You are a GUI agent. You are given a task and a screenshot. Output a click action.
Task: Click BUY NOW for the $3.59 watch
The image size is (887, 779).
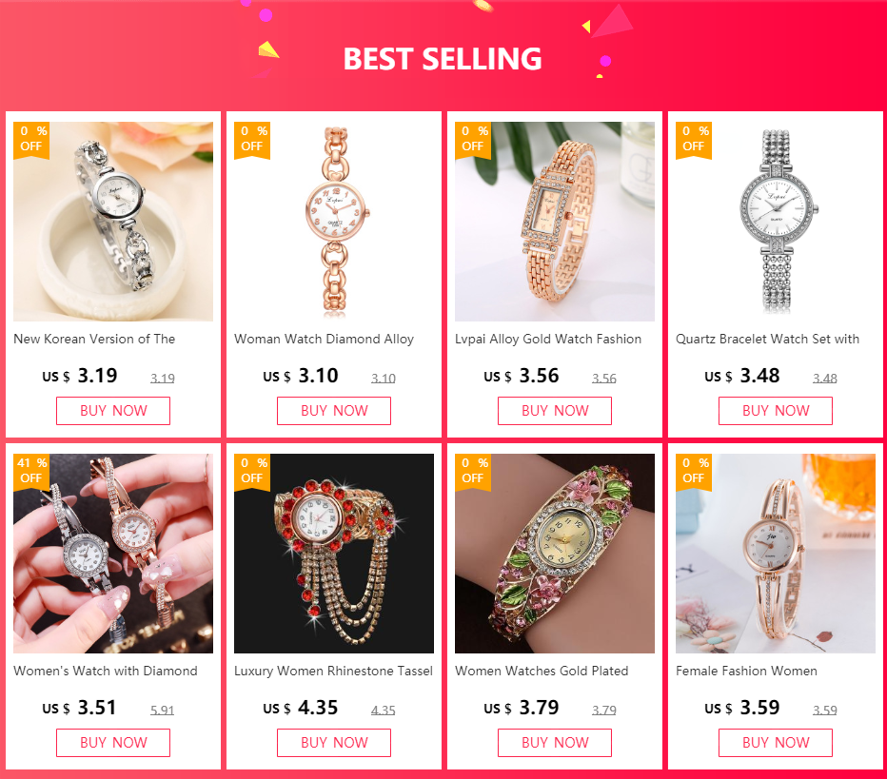(776, 743)
